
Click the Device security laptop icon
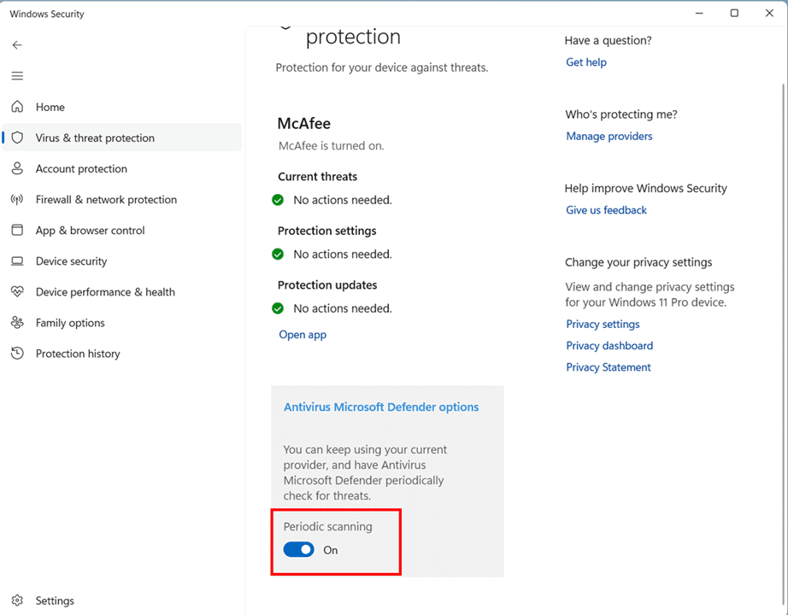click(17, 261)
